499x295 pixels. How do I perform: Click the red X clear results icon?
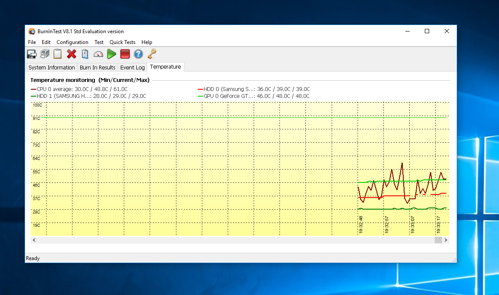72,54
